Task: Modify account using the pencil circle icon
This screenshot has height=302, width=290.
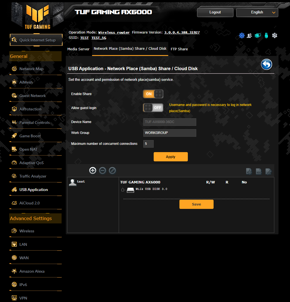Action: (x=113, y=171)
